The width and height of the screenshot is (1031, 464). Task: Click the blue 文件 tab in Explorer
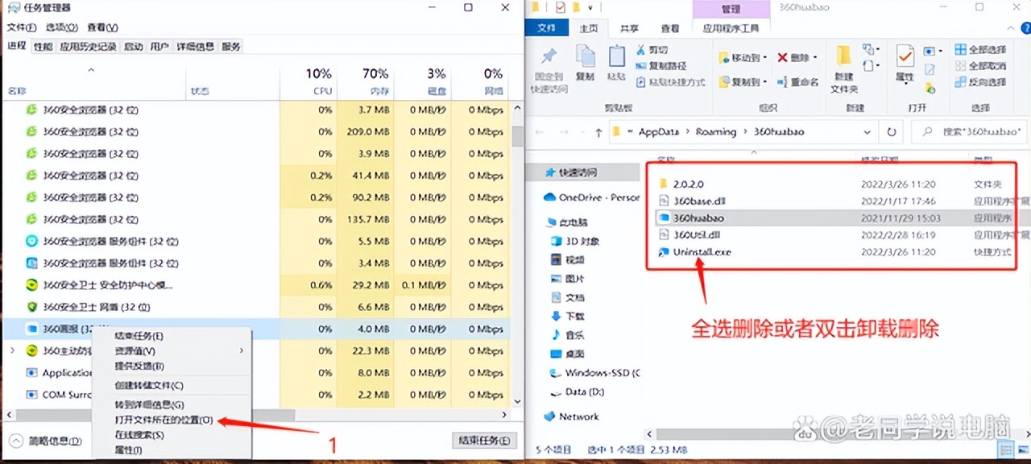[547, 28]
